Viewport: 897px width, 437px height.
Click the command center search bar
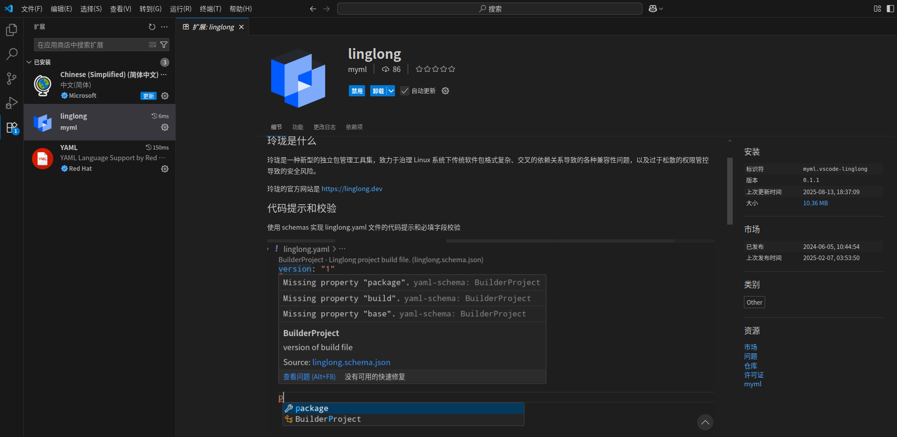coord(490,9)
